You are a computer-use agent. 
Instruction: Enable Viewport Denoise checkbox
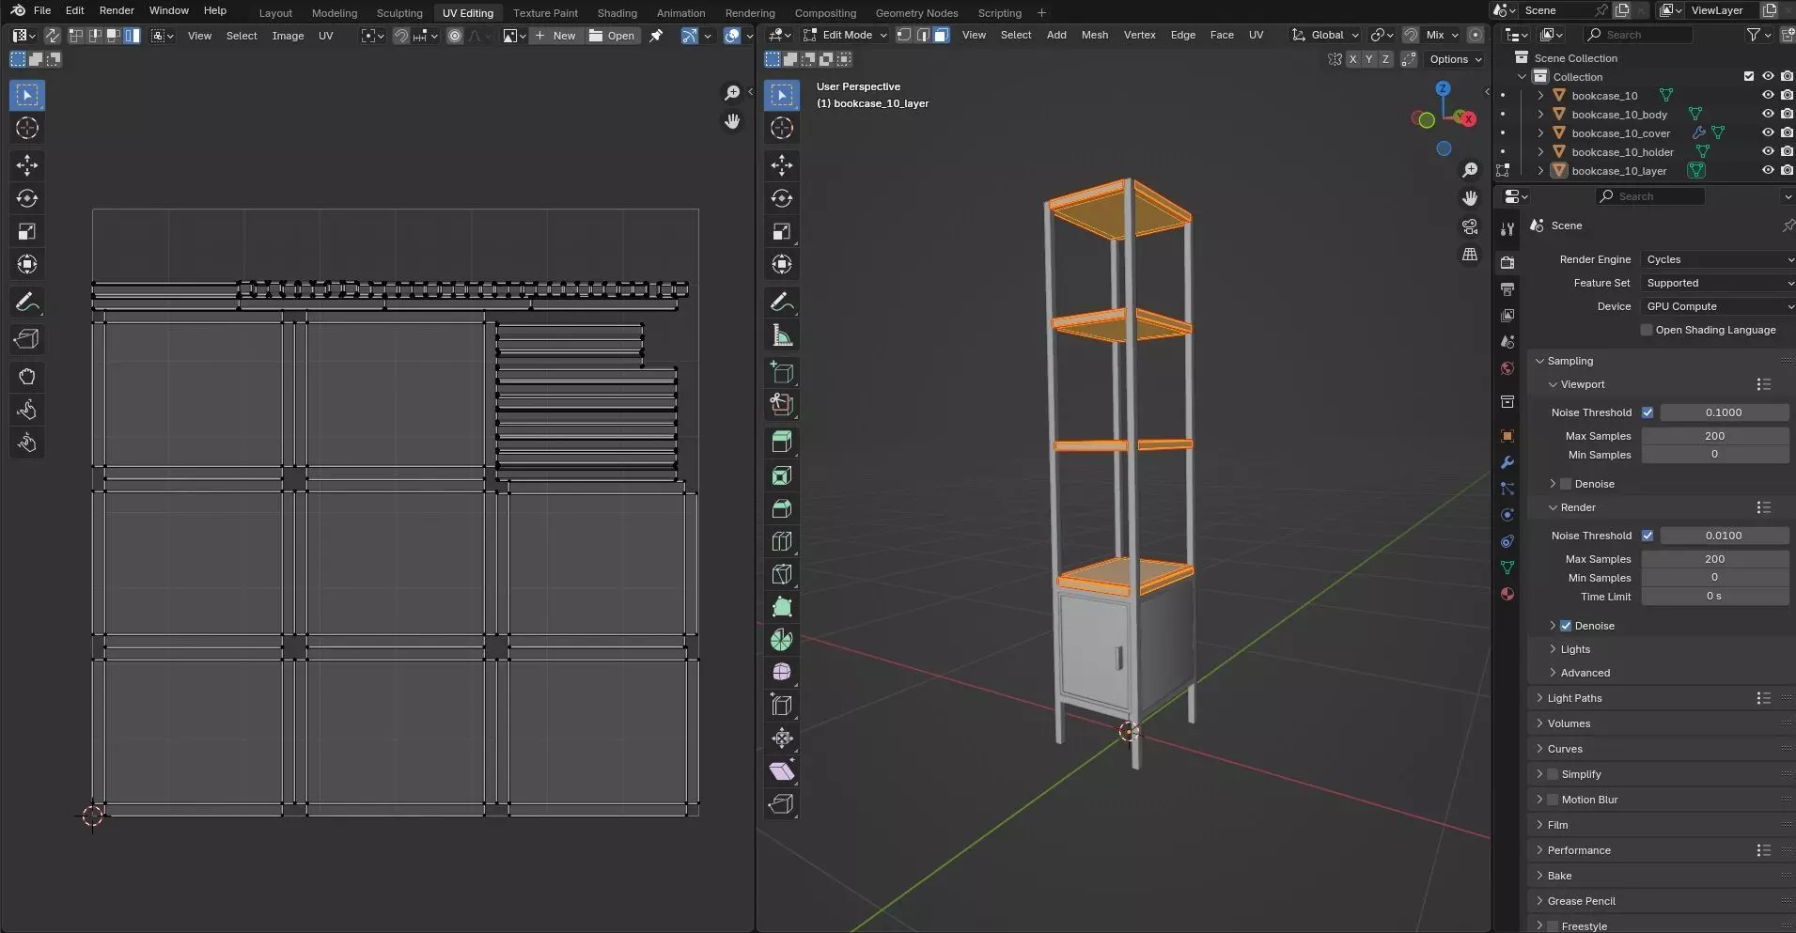click(1566, 484)
